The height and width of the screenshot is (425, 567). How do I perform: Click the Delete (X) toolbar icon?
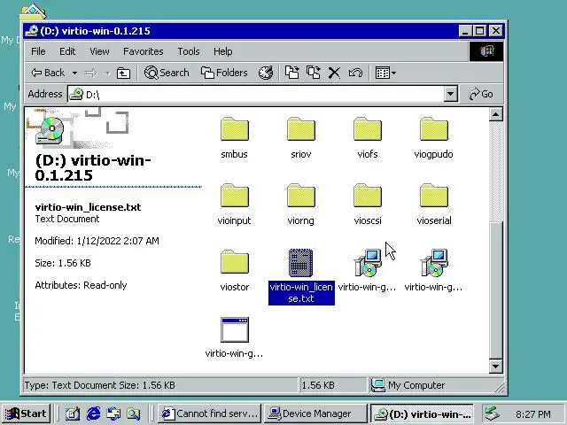(334, 73)
